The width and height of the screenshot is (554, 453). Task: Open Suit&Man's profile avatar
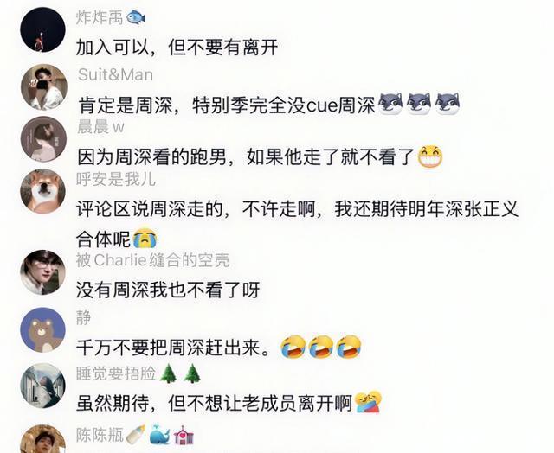(x=44, y=87)
